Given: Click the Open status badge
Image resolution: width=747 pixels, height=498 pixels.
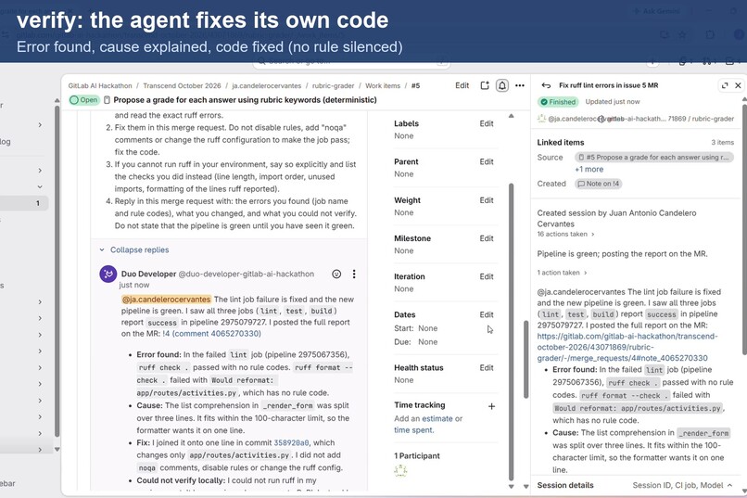Looking at the screenshot, I should (84, 100).
